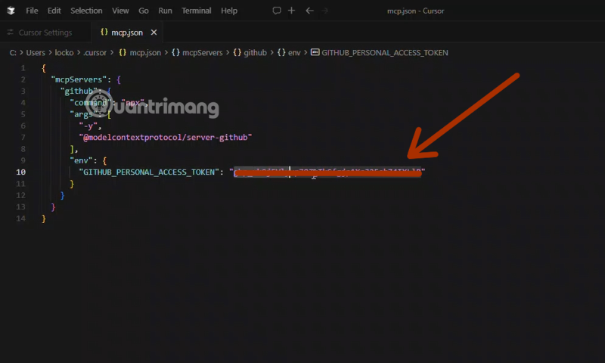The image size is (605, 363).
Task: Switch to the Cursor Settings tab
Action: click(45, 33)
